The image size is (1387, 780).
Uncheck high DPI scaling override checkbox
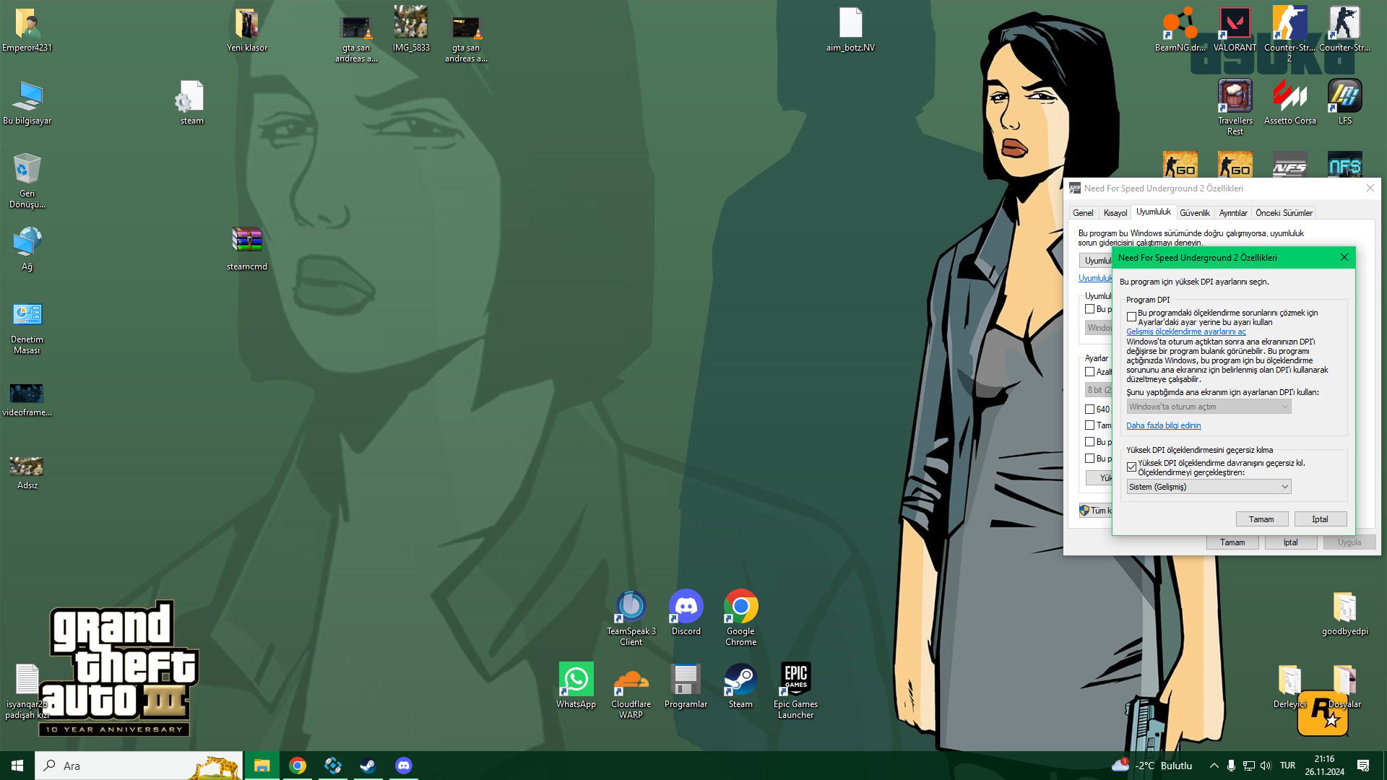click(1131, 467)
